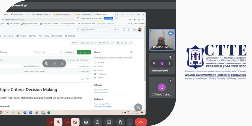Screen dimensions: 252x126
Task: Open the 26 Commits history link
Action: [83, 60]
